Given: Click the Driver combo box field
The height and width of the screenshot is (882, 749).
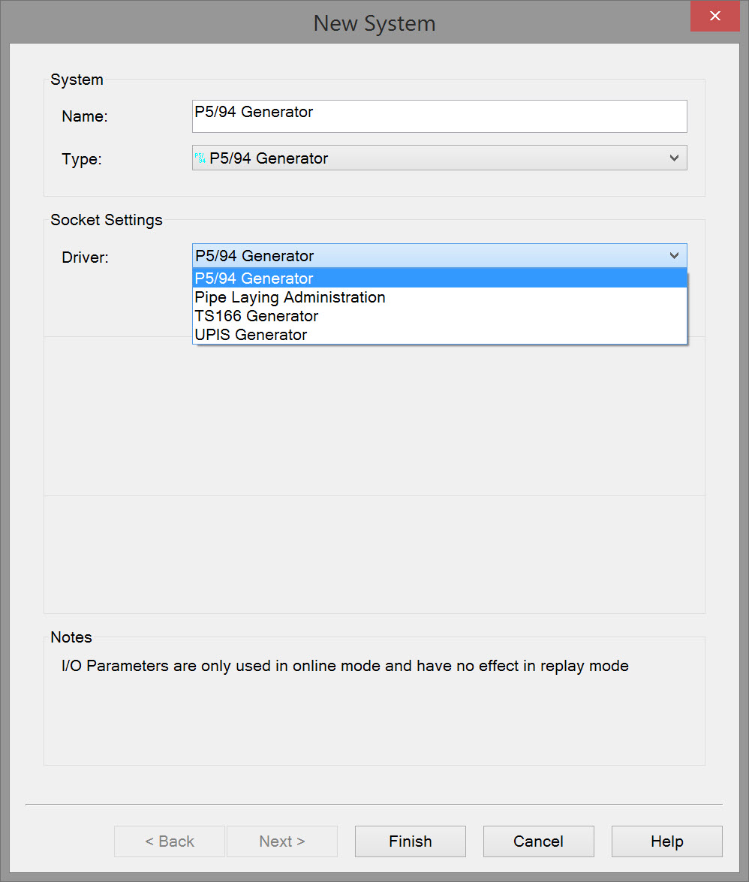Looking at the screenshot, I should tap(428, 256).
